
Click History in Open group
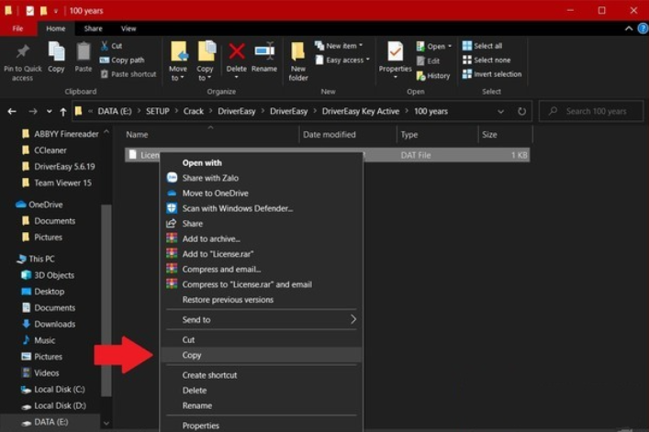(x=433, y=75)
